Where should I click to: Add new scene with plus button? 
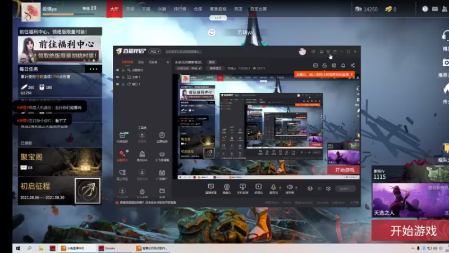point(168,62)
